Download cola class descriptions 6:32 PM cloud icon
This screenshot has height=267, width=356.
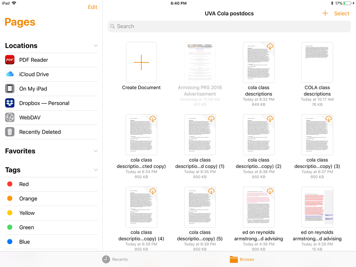pos(270,46)
